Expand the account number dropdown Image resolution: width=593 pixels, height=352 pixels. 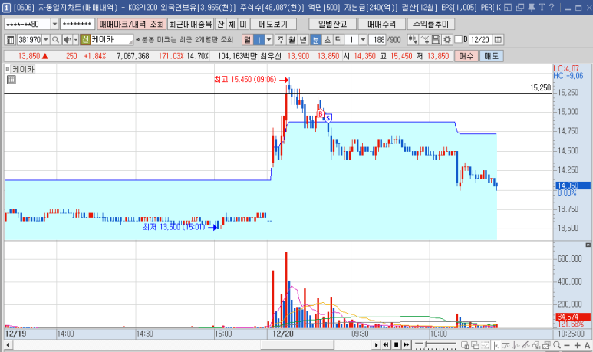[54, 24]
